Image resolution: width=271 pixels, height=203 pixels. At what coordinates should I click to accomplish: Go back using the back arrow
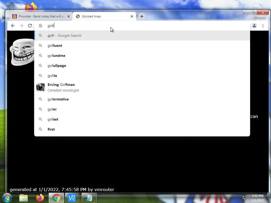13,26
